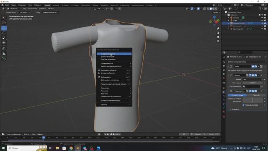
Task: Open the Material properties tab
Action: tap(224, 112)
